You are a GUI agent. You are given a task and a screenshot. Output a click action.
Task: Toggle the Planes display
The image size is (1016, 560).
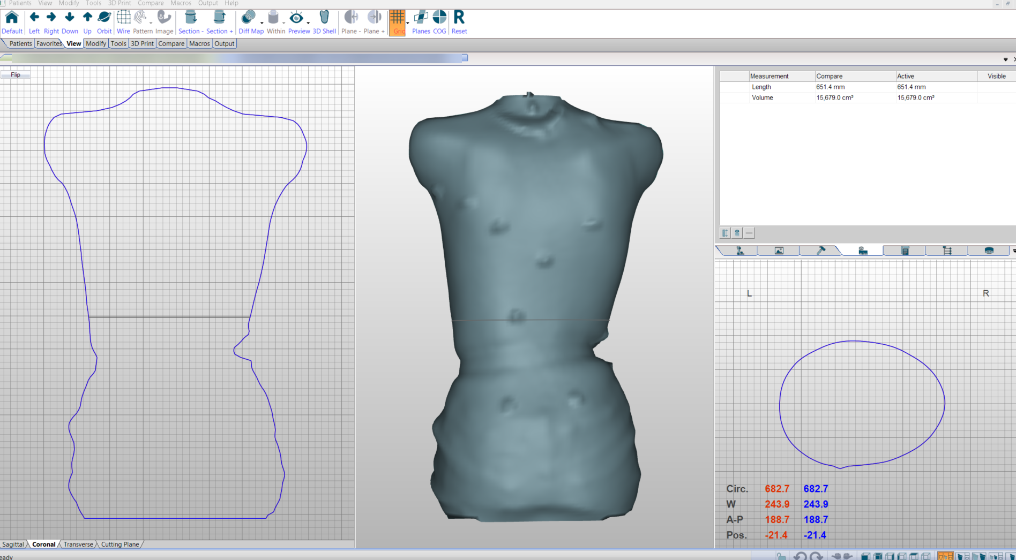coord(421,22)
